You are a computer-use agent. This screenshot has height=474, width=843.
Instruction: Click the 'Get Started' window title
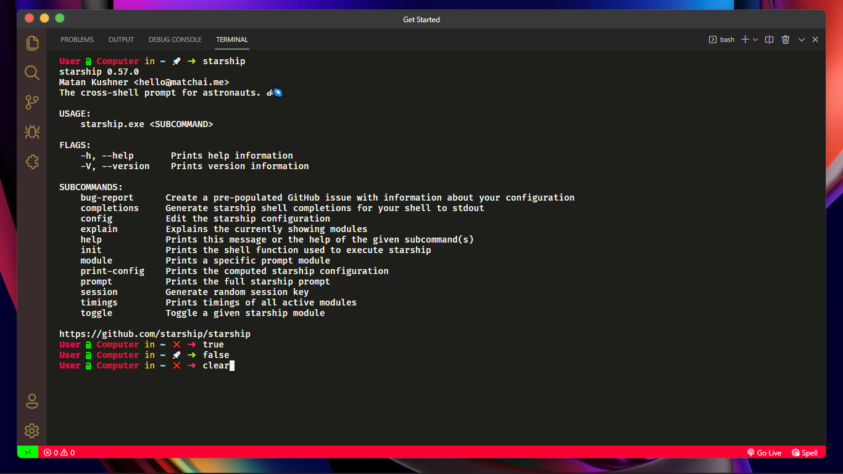coord(421,20)
